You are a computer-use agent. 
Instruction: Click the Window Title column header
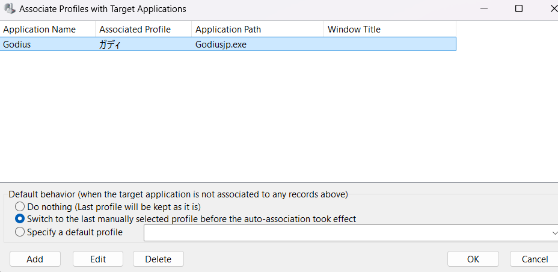click(x=390, y=29)
